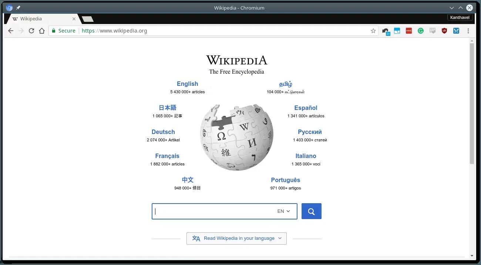481x265 pixels.
Task: Open Русский Wikipedia
Action: (310, 132)
